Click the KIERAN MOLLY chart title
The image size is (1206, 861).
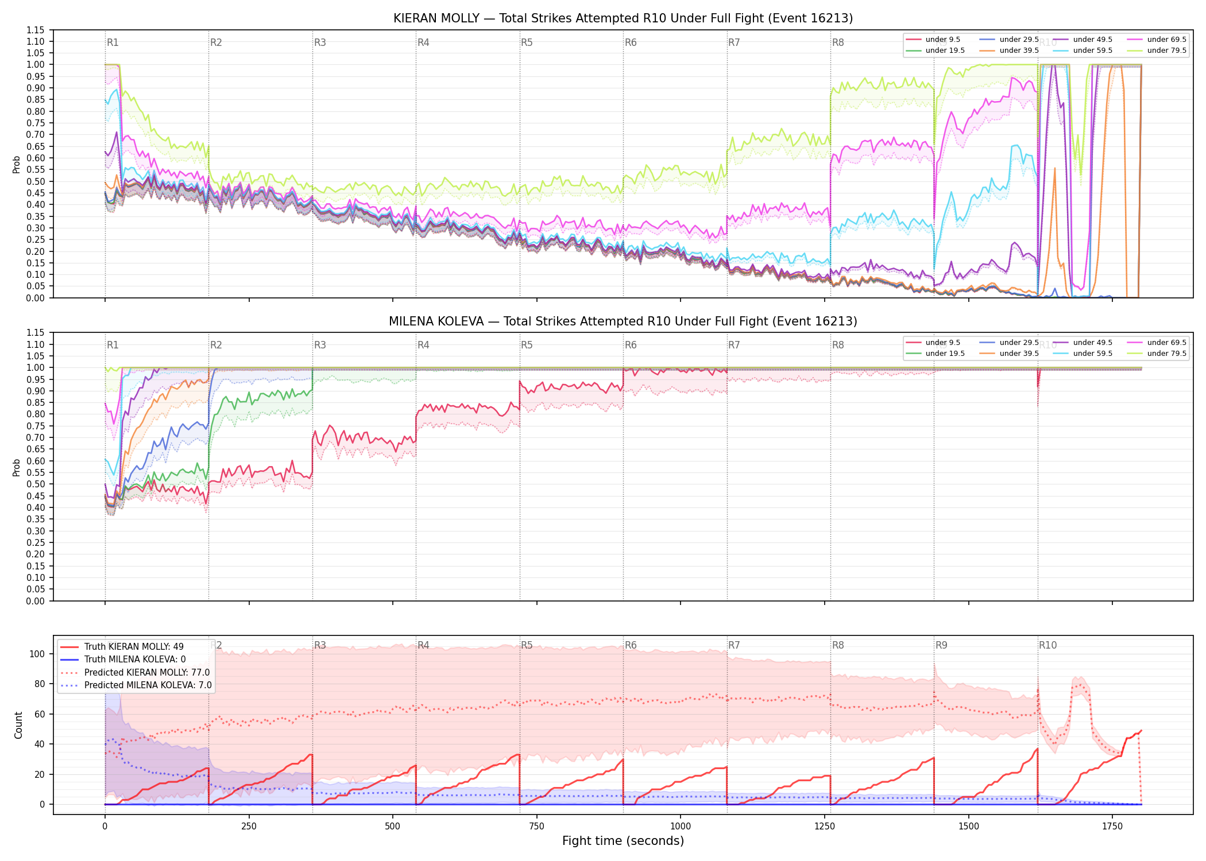(623, 18)
